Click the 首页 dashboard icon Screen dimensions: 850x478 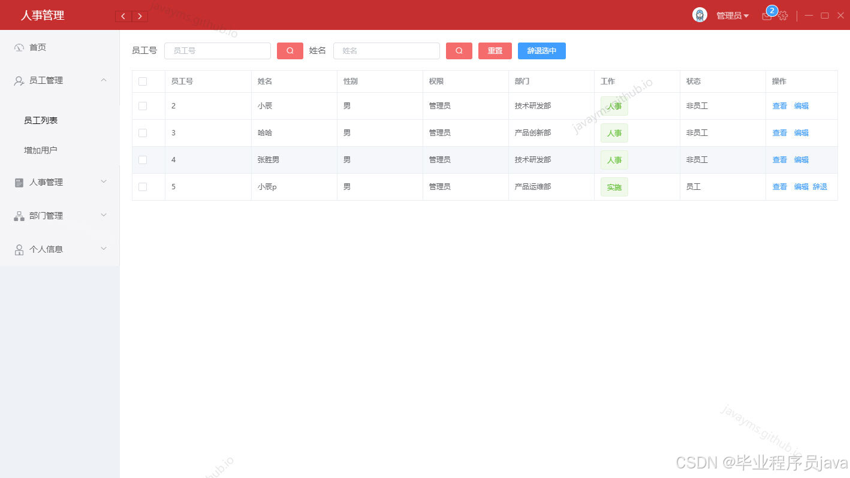coord(19,47)
